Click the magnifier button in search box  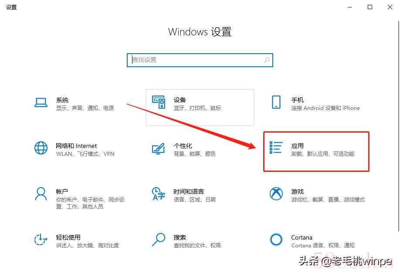pyautogui.click(x=267, y=60)
